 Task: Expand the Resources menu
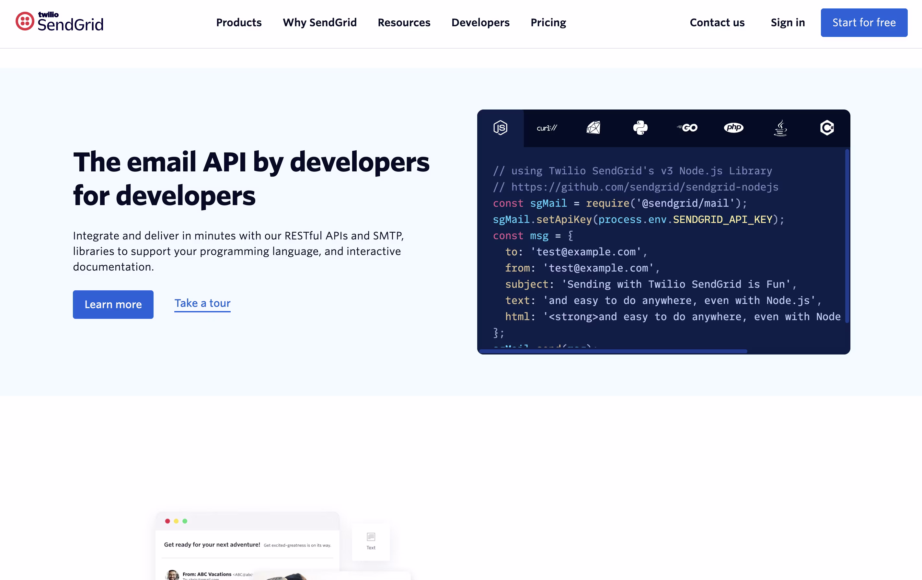[x=404, y=23]
